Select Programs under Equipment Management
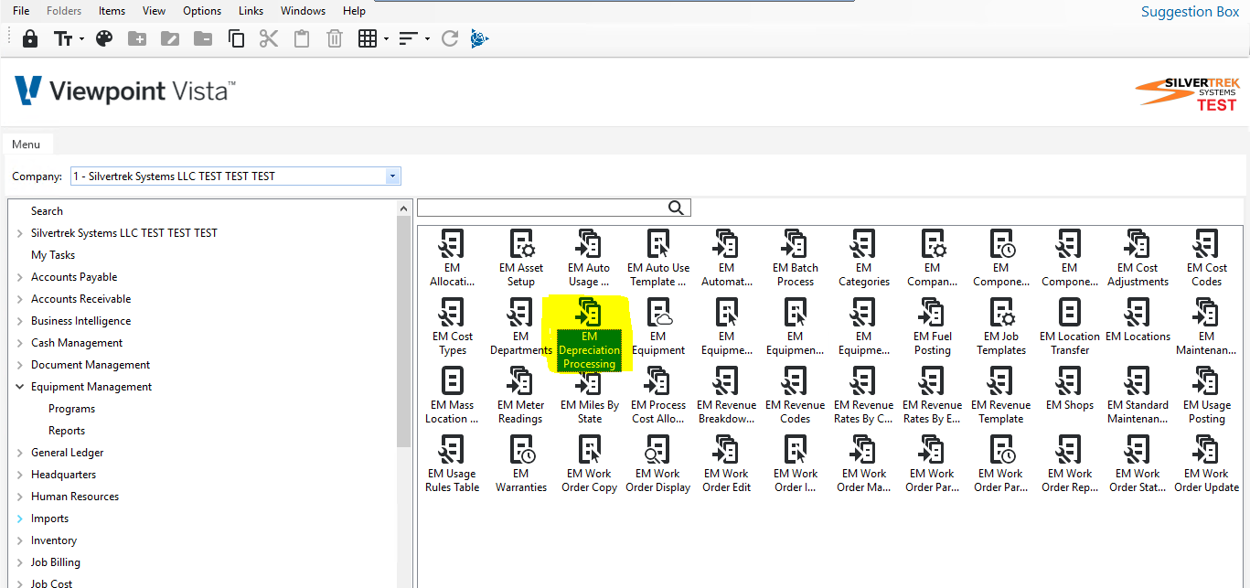This screenshot has height=588, width=1250. pos(71,409)
